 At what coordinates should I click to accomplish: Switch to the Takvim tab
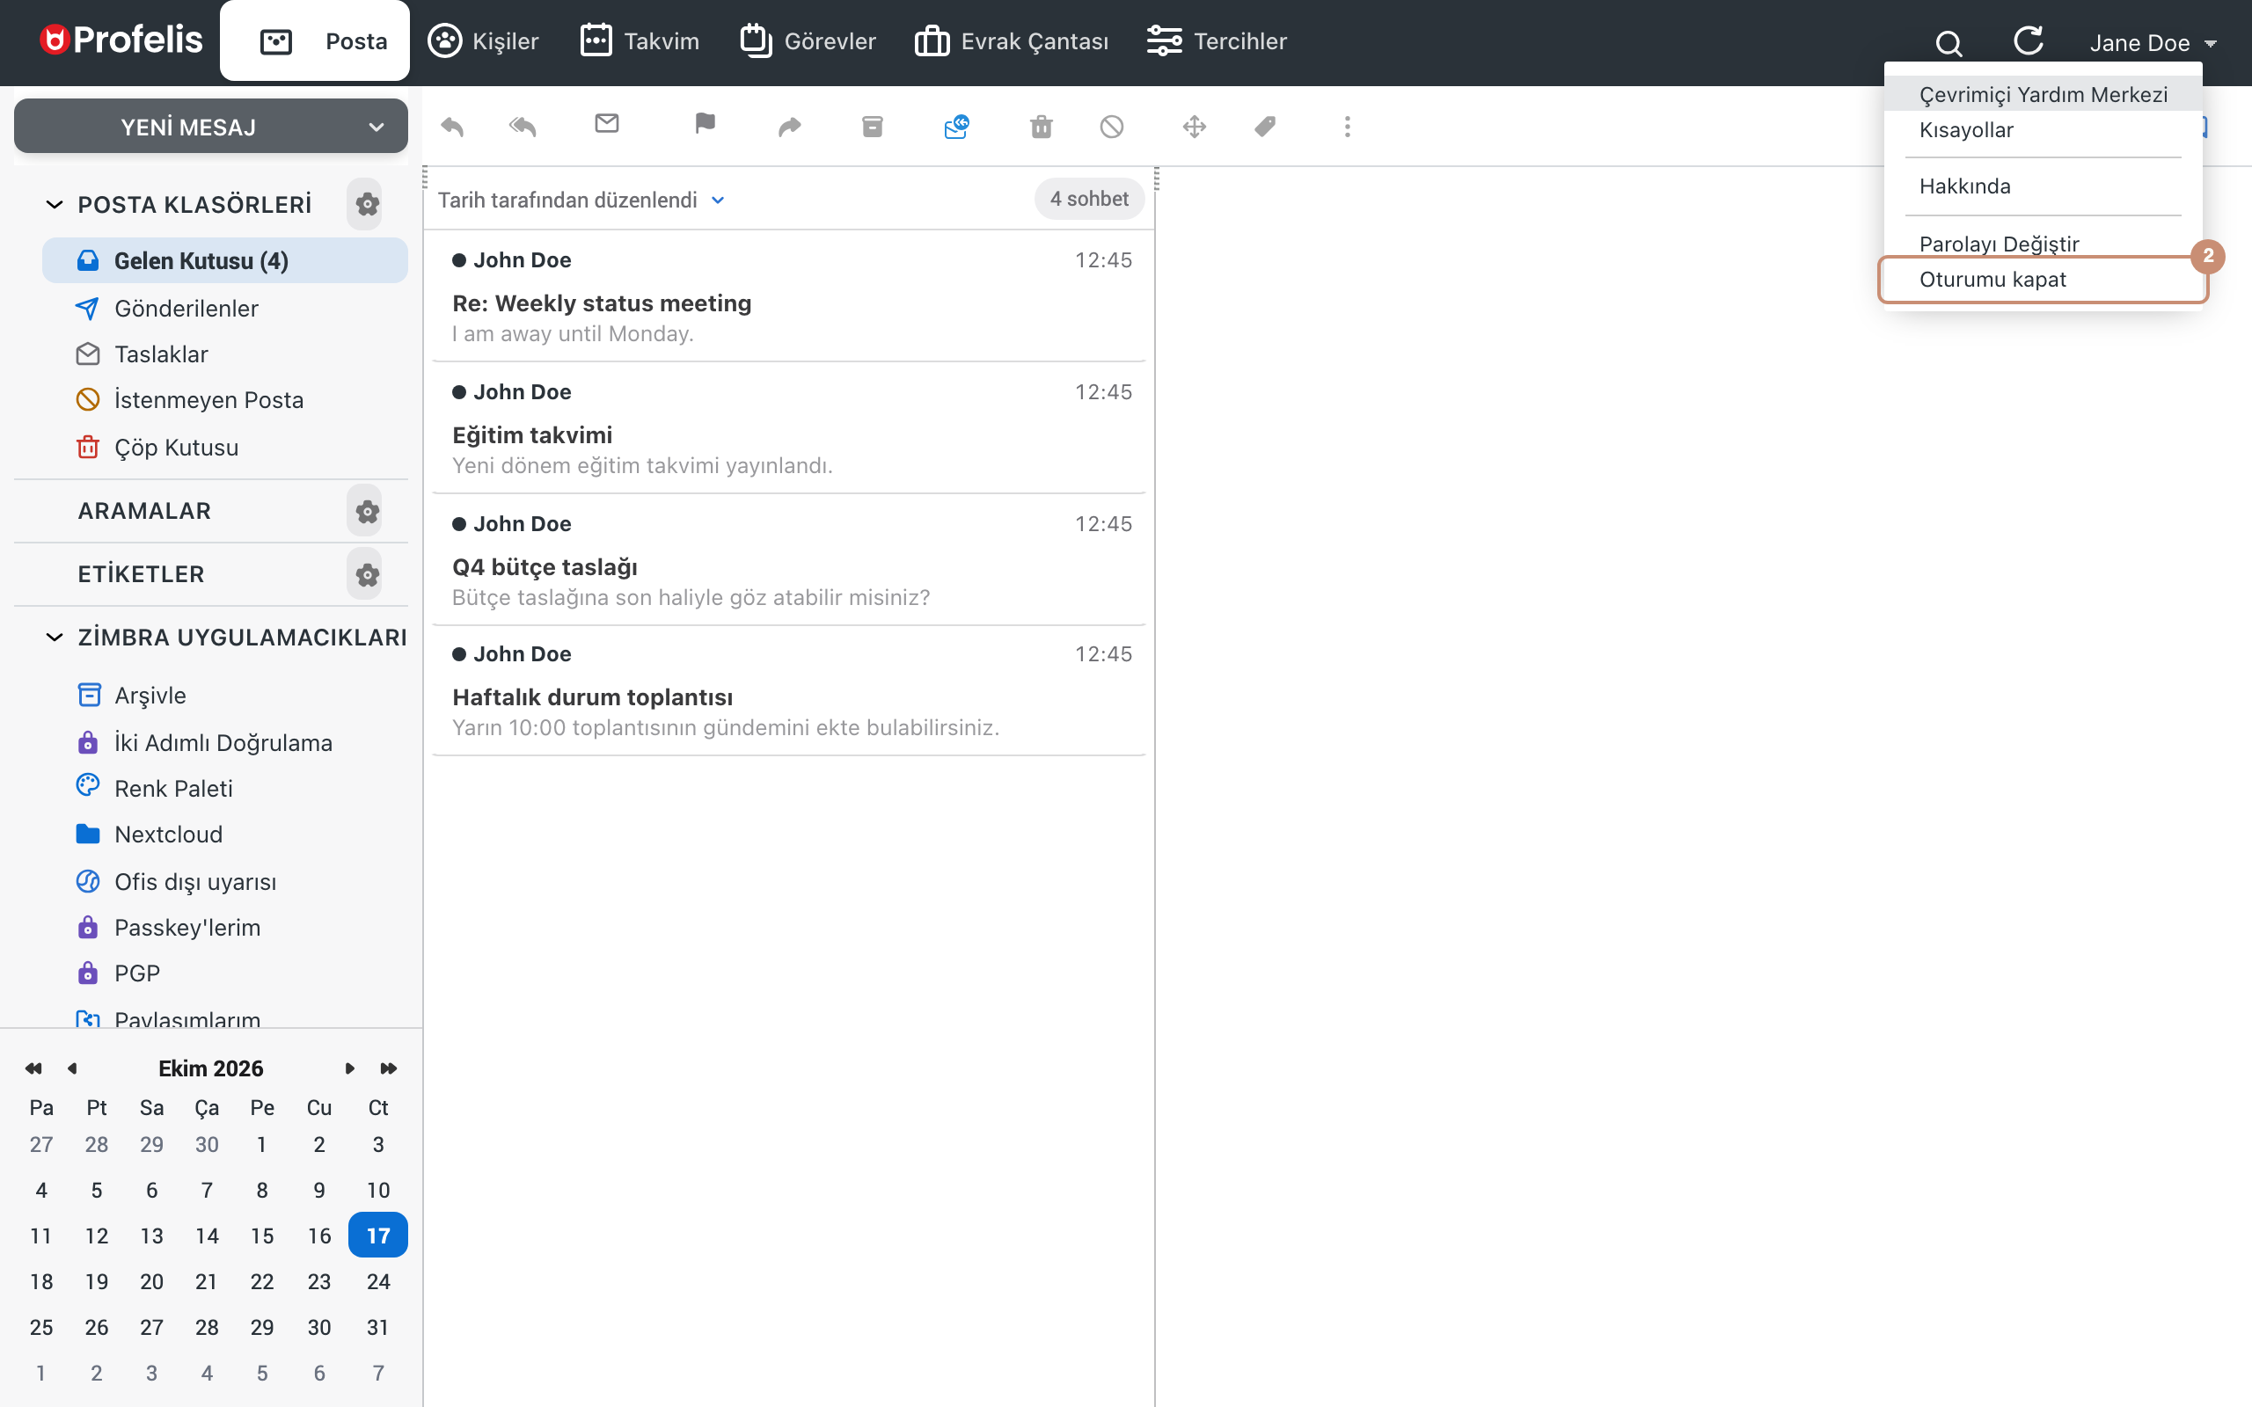pyautogui.click(x=640, y=41)
